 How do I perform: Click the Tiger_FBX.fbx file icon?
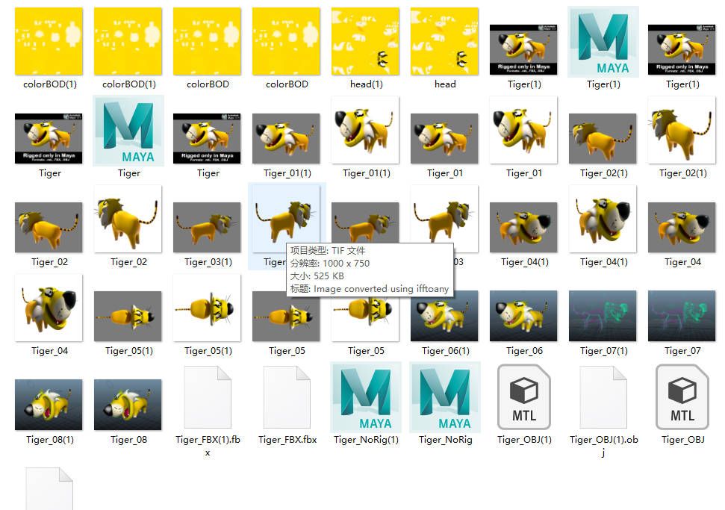point(287,397)
